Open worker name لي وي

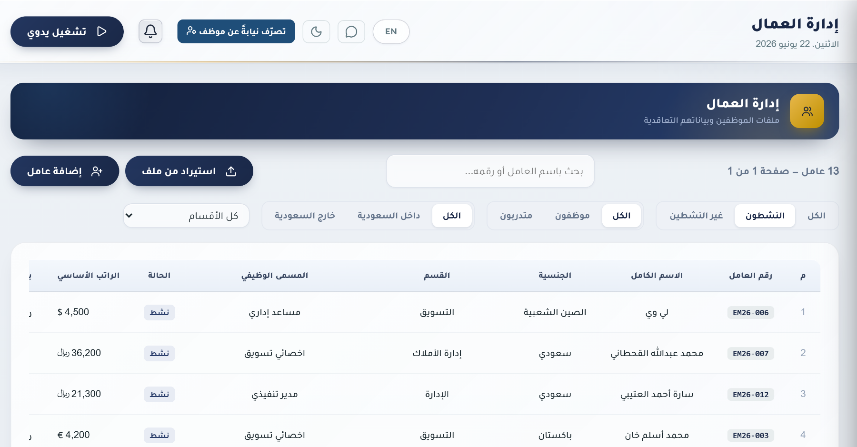(x=657, y=313)
